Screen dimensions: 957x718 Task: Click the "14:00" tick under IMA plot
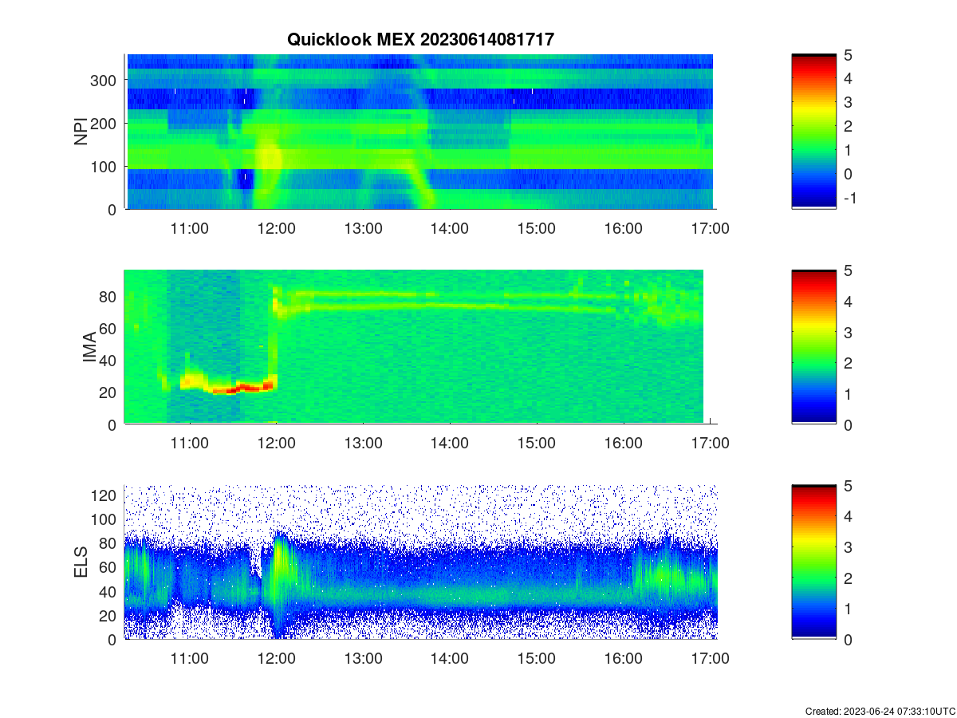(450, 444)
